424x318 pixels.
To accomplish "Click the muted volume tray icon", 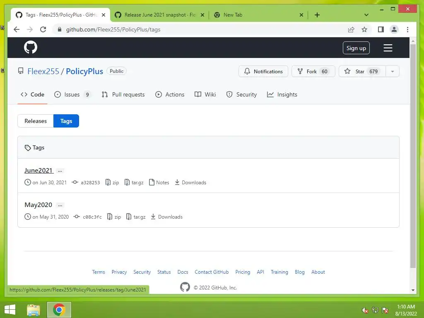I will 365,310.
